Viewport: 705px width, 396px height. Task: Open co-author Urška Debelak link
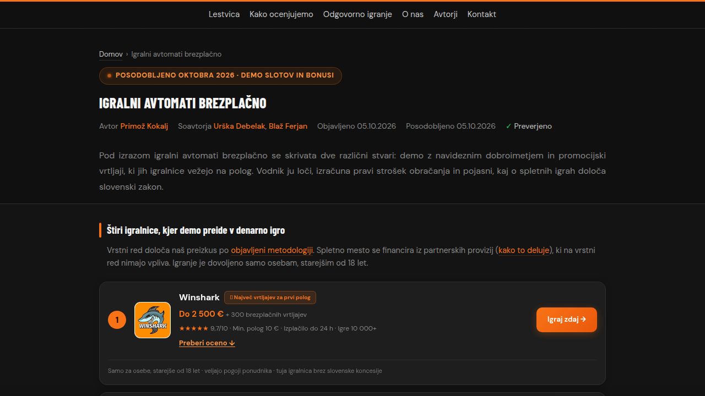(240, 126)
